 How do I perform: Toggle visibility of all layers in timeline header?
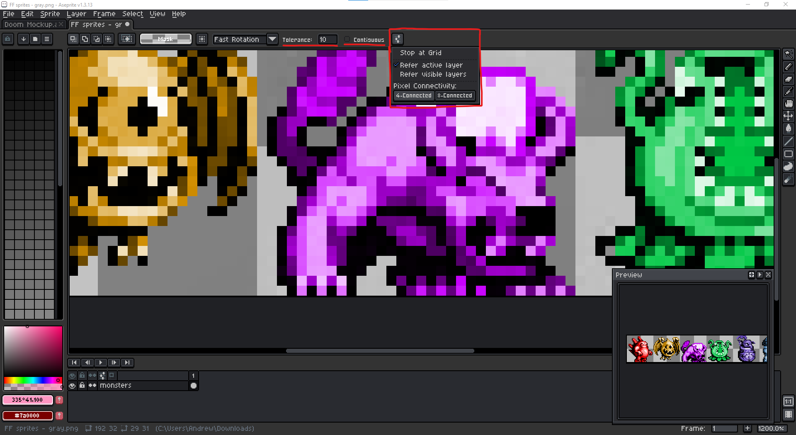tap(73, 376)
